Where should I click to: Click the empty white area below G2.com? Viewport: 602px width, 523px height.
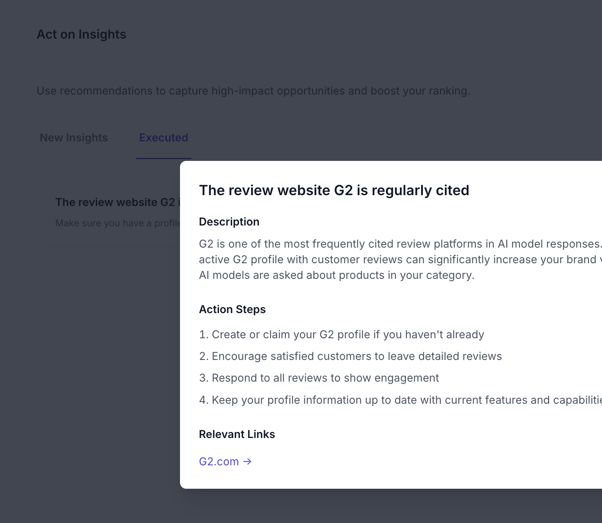pos(390,477)
